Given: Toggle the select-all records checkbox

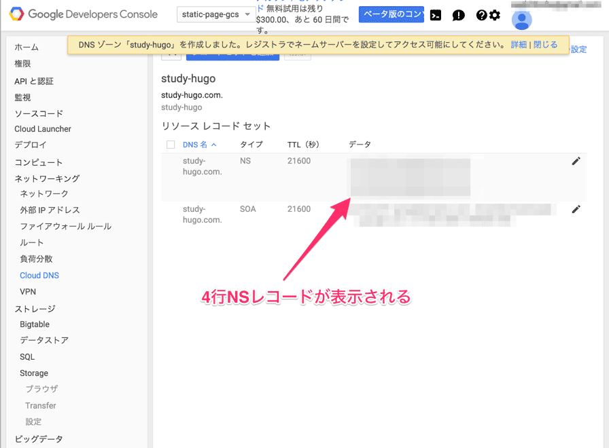Looking at the screenshot, I should (x=171, y=145).
